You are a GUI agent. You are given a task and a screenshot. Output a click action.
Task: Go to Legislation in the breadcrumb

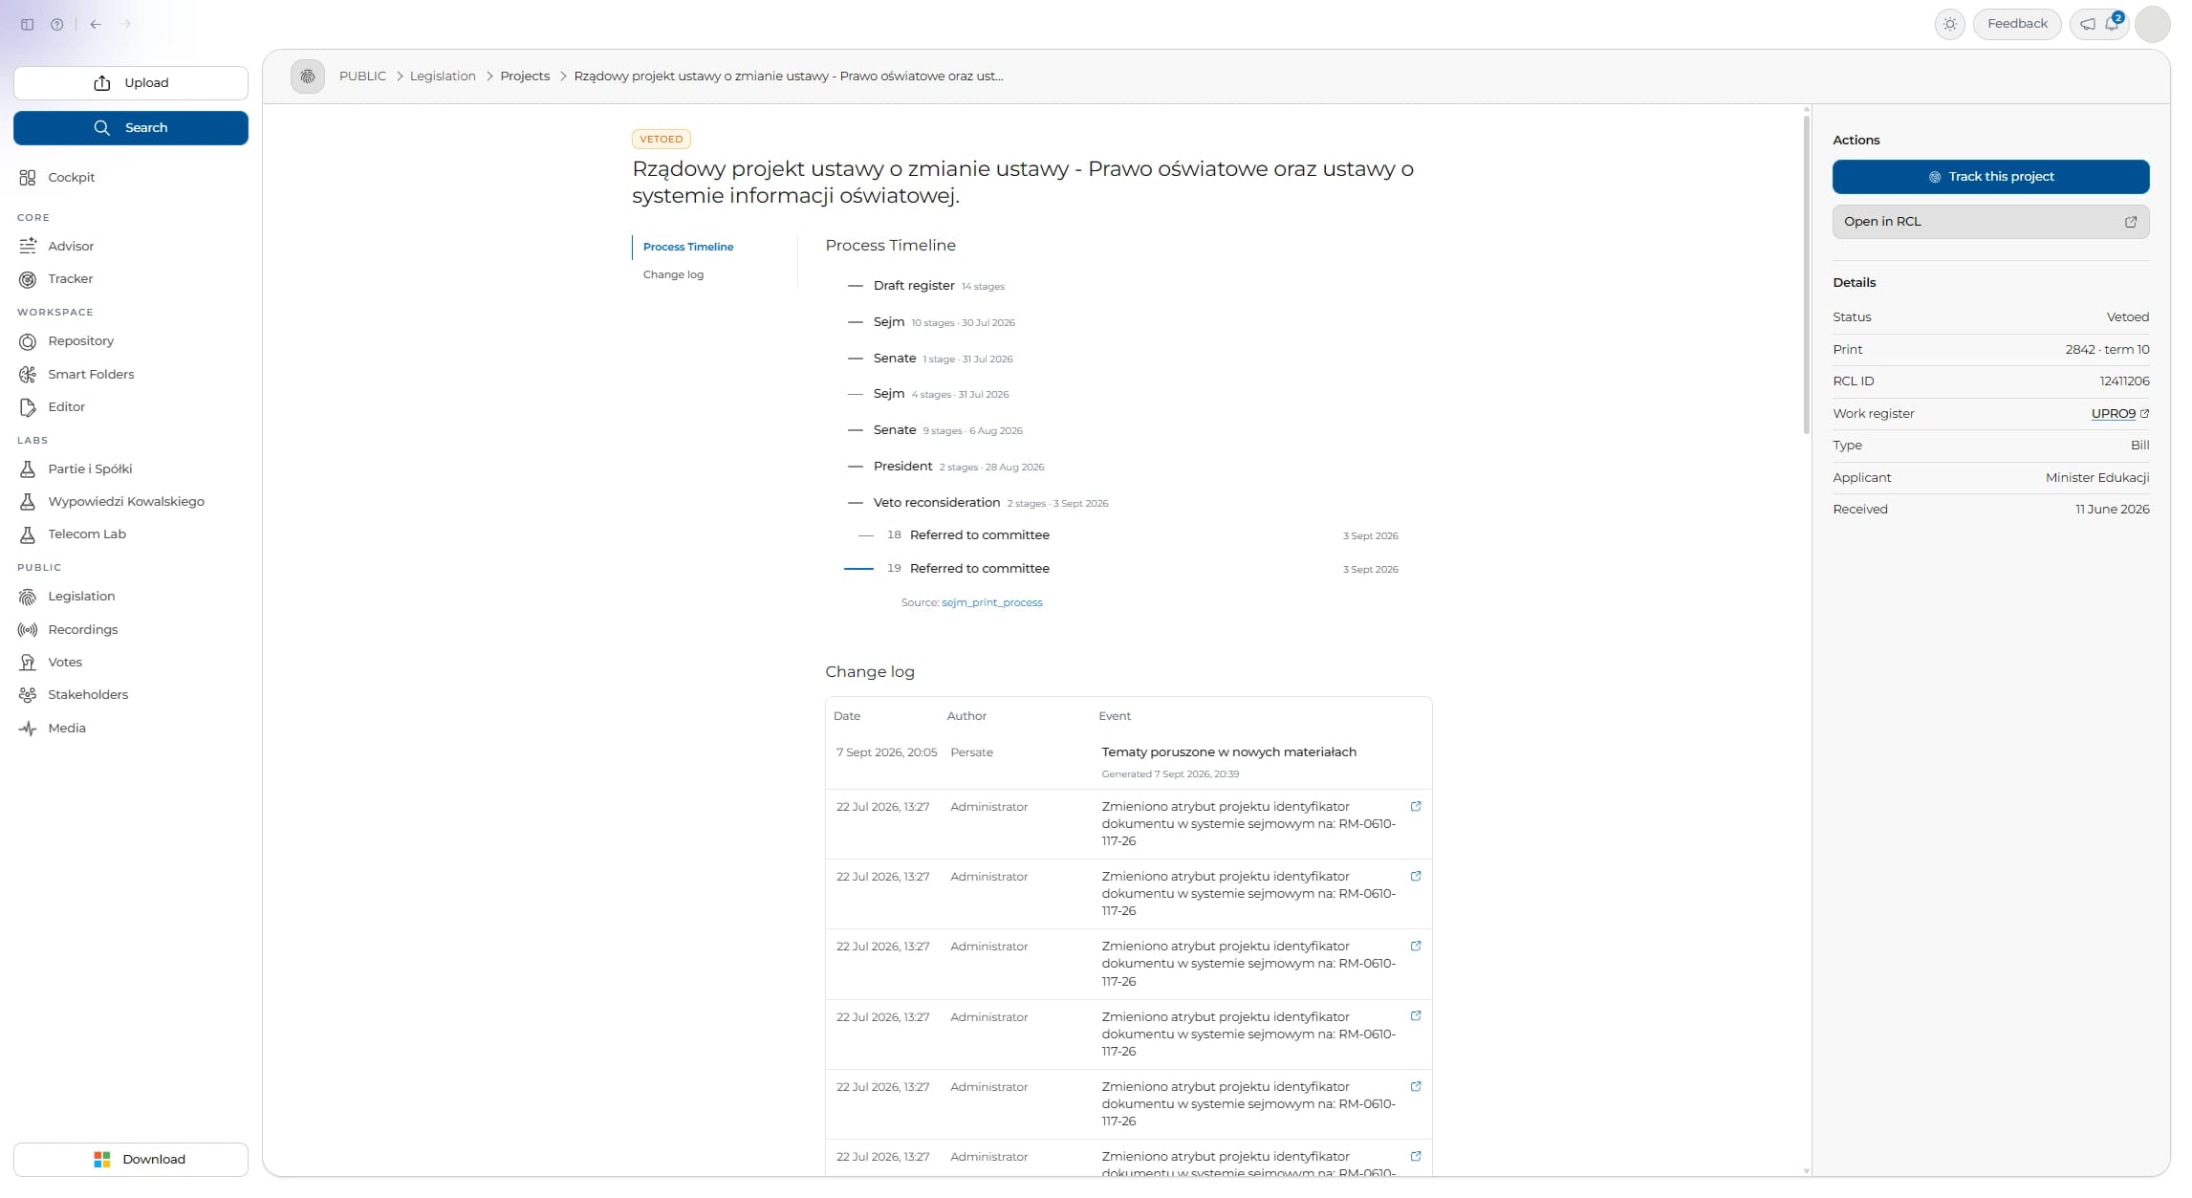click(x=443, y=76)
